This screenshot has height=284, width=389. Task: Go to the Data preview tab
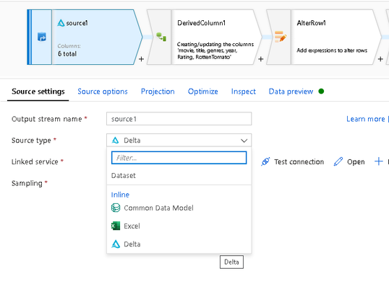(291, 92)
